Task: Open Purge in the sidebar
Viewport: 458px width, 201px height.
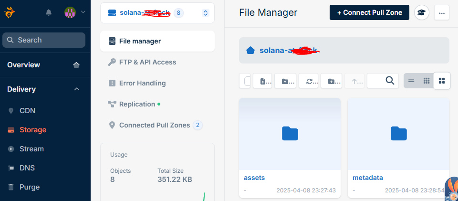Action: tap(30, 187)
